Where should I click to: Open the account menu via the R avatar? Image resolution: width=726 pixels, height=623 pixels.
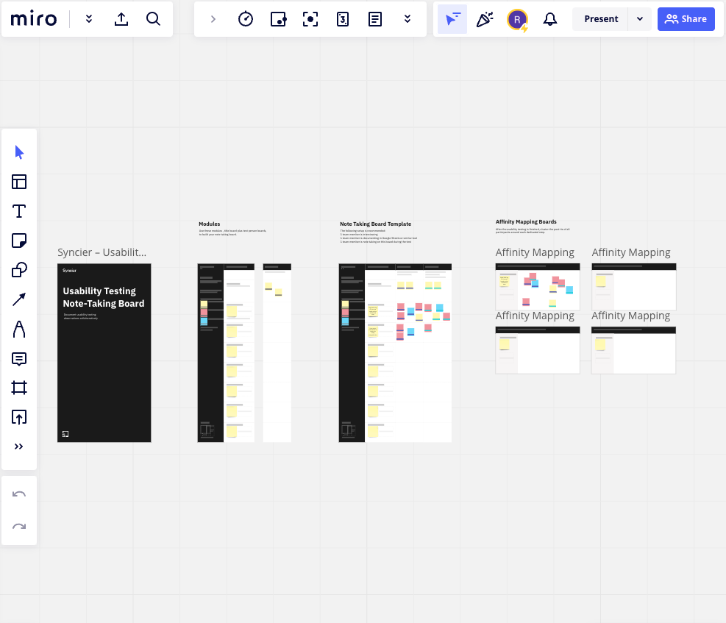pos(516,18)
